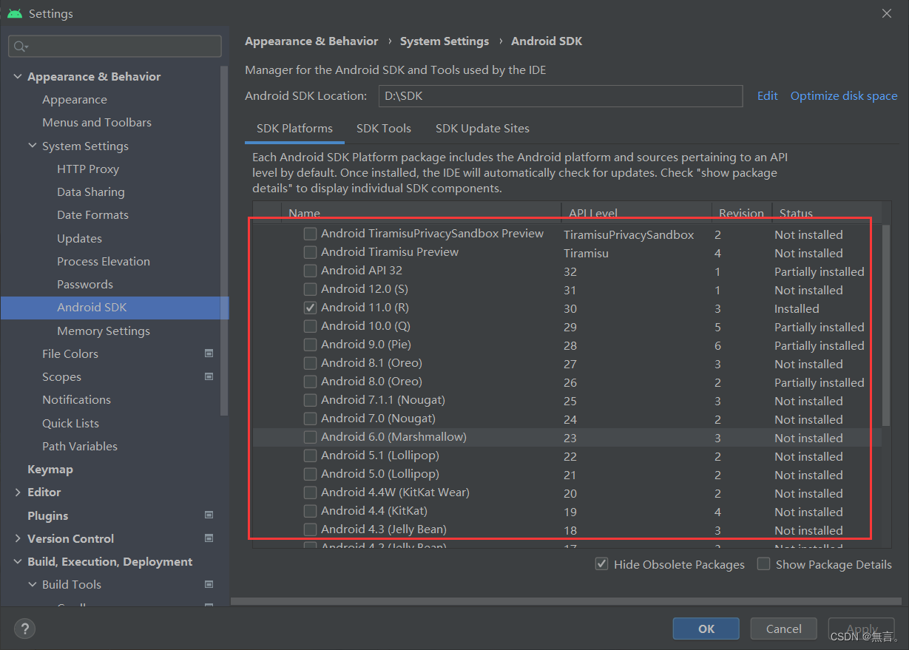Open SDK Update Sites tab
909x650 pixels.
tap(482, 128)
